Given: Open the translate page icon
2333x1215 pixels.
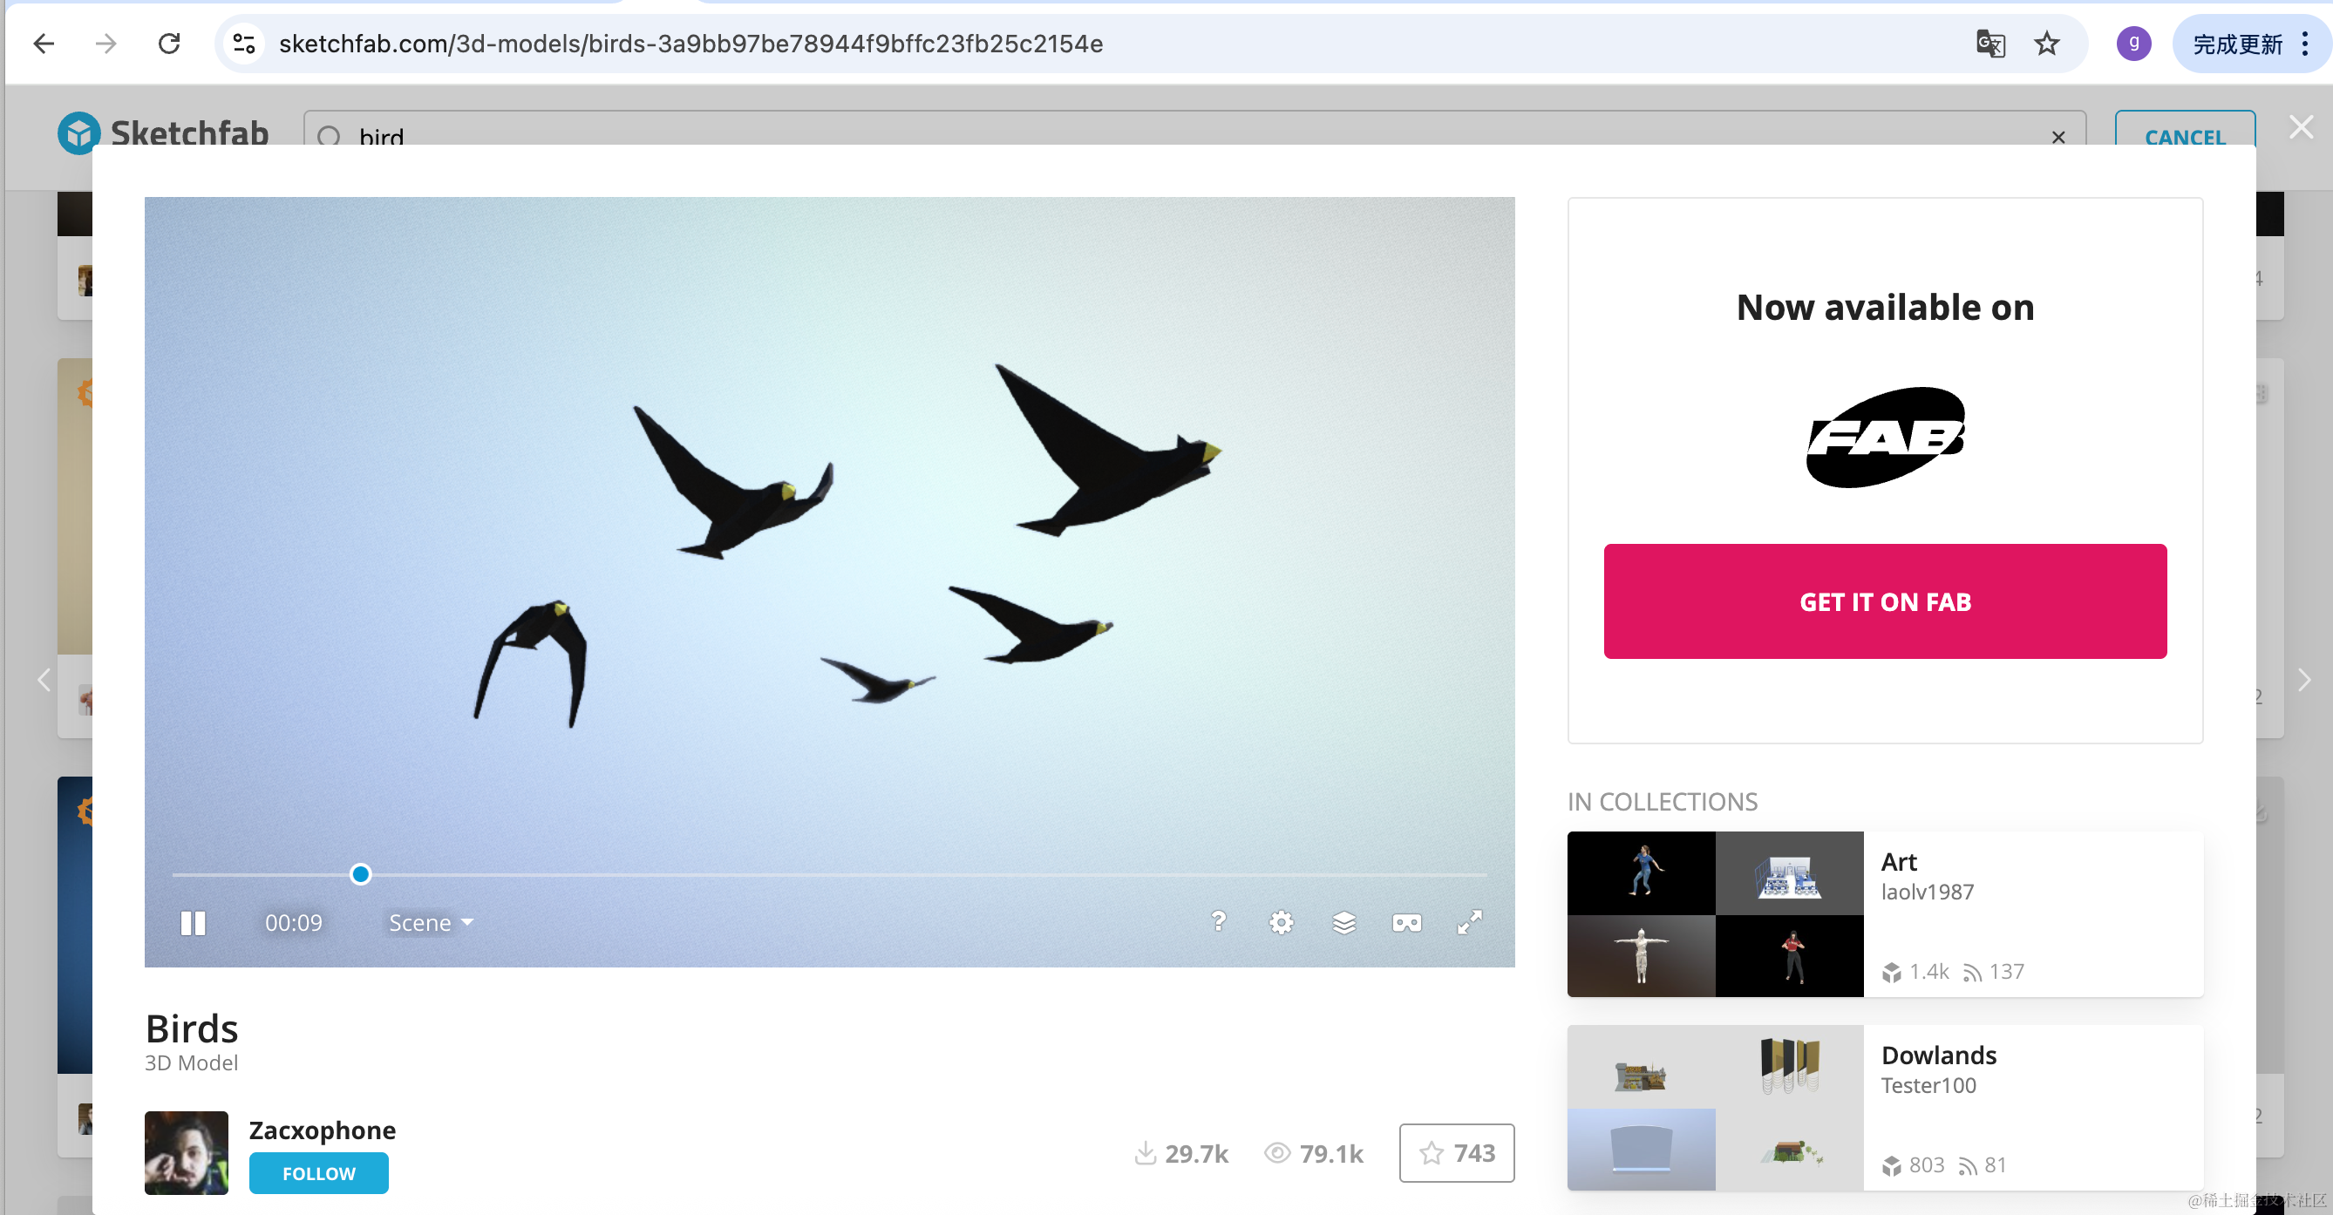Looking at the screenshot, I should 1990,44.
